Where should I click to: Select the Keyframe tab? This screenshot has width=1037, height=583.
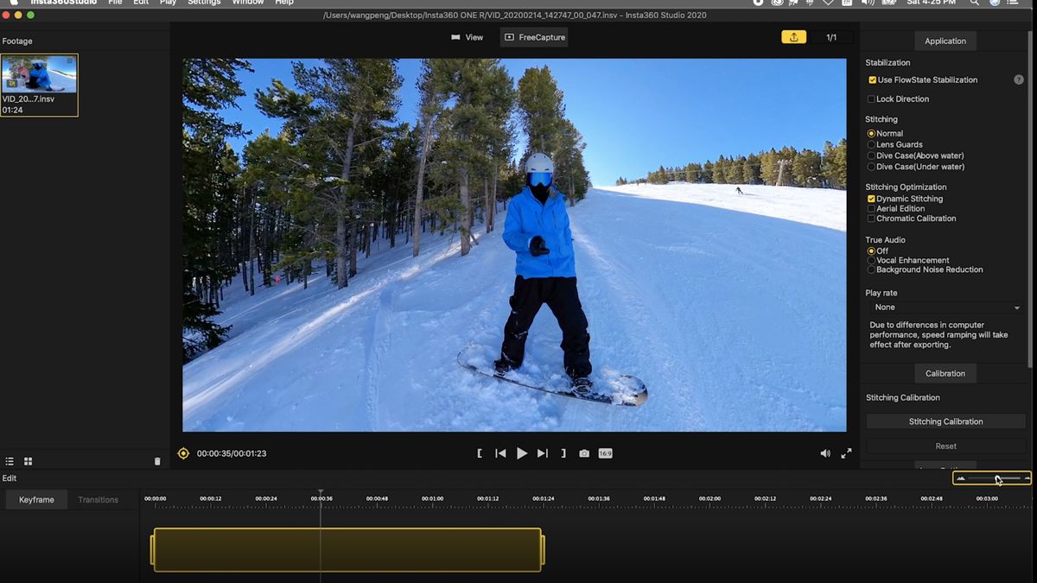pos(36,500)
